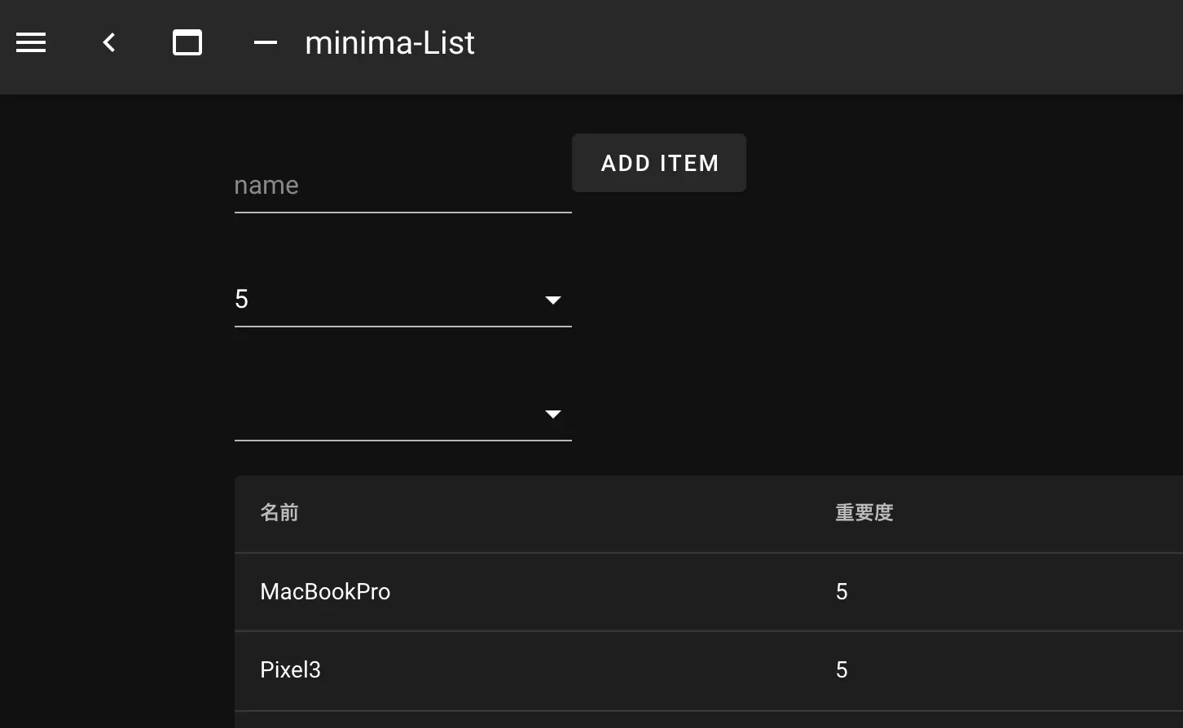The width and height of the screenshot is (1183, 728).
Task: Click the back arrow icon
Action: point(108,42)
